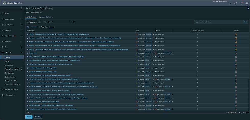Open Automate dropdown for test cpu low

(x=172, y=53)
